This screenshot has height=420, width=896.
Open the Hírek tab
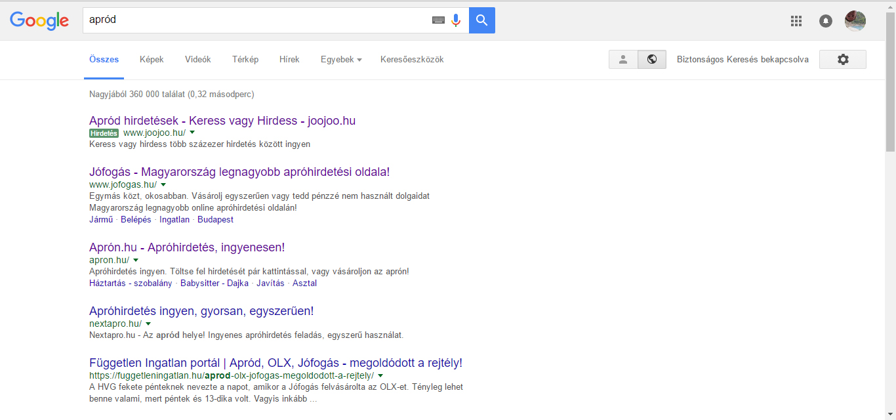click(x=289, y=59)
